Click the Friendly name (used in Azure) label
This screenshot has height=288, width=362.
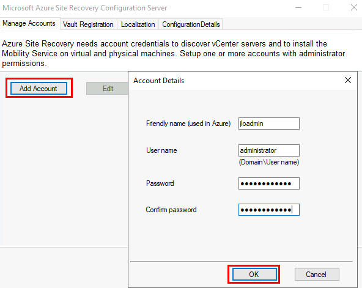point(188,124)
